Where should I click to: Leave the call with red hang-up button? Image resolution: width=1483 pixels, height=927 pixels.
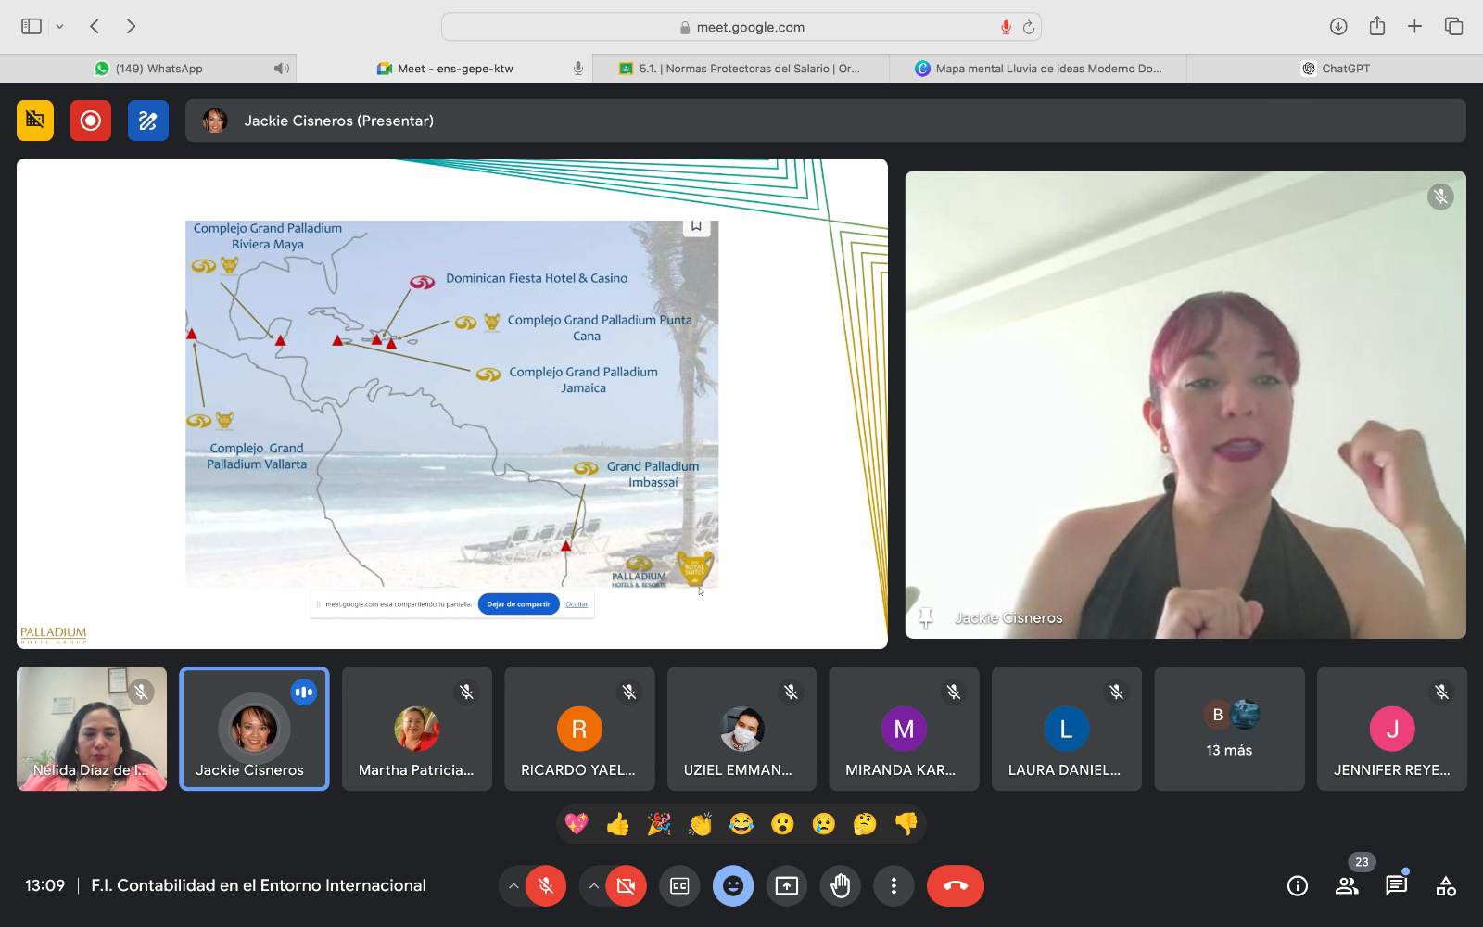[955, 886]
